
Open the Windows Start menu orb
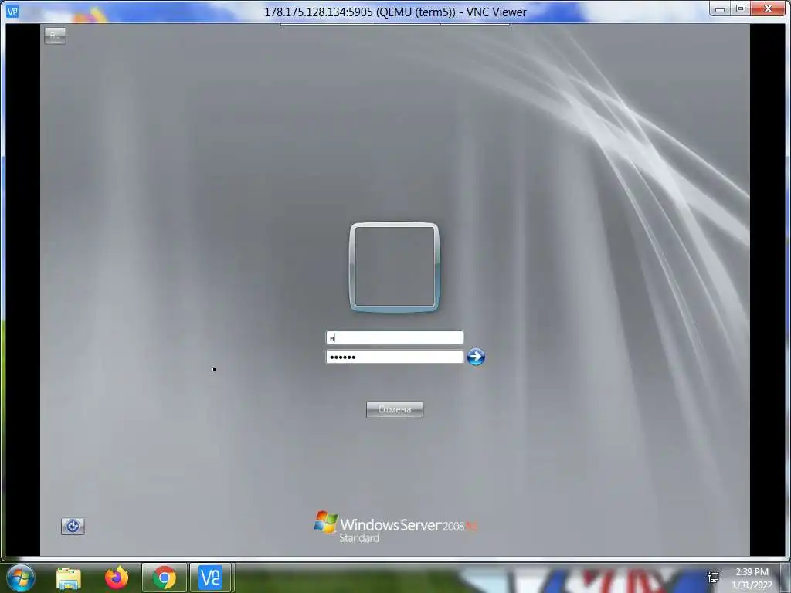pyautogui.click(x=21, y=578)
